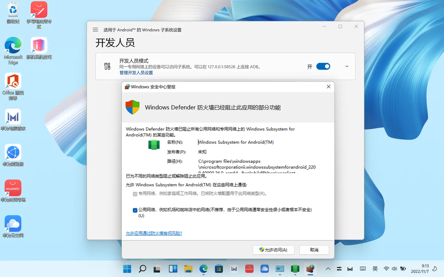Open the Huawei M tray icon
This screenshot has height=277, width=444.
tap(350, 269)
